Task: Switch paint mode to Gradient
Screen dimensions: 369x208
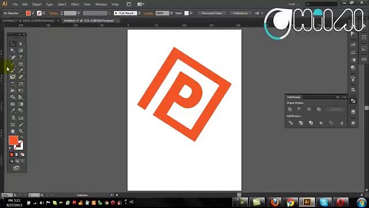Action: click(x=17, y=154)
